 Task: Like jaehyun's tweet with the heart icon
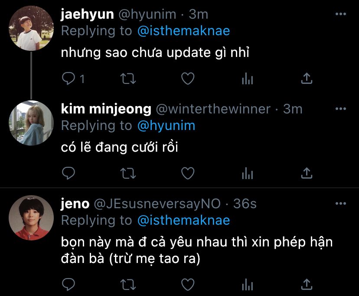click(188, 79)
